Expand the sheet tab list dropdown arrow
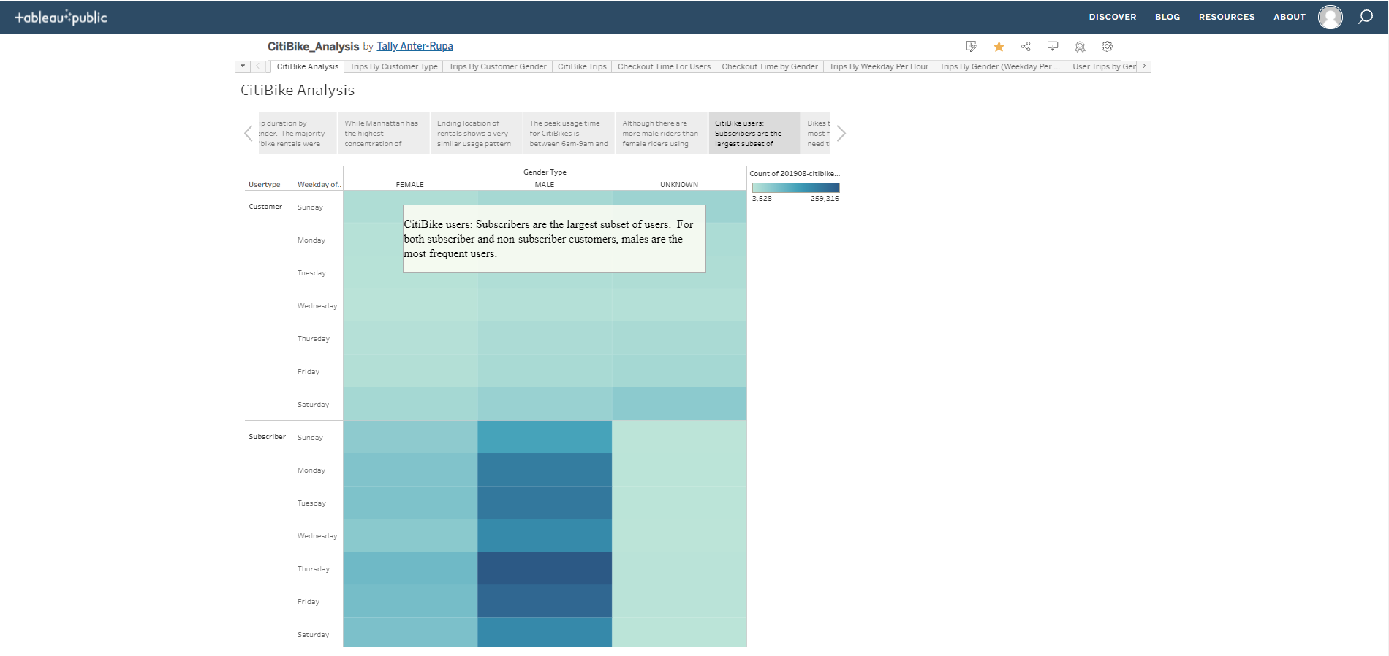Viewport: 1389px width, 656px height. pyautogui.click(x=243, y=66)
